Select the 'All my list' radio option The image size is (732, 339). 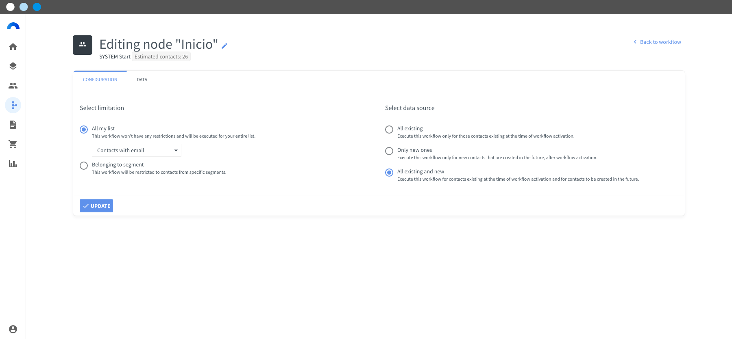point(84,130)
